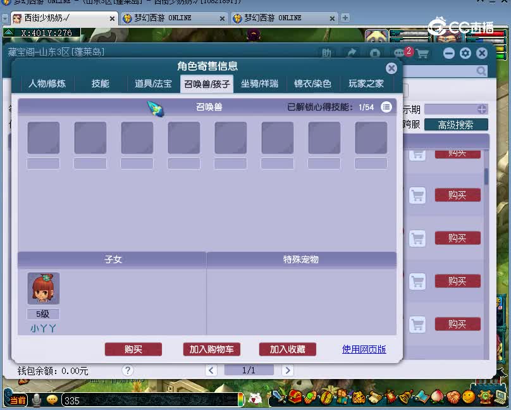Screen dimensions: 511x410
Task: Open the blue map scroll icon in bottom toolbar
Action: click(421, 396)
